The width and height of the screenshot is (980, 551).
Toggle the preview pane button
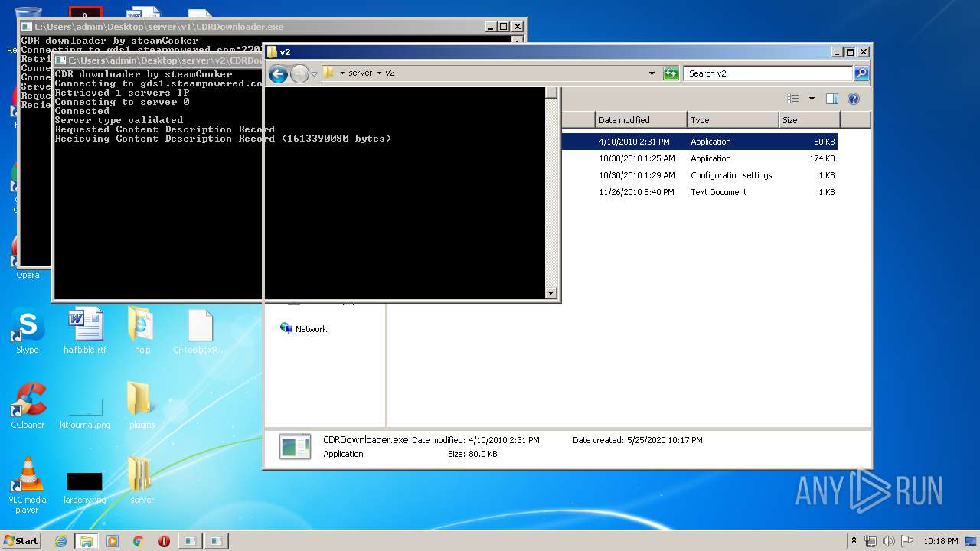point(832,99)
